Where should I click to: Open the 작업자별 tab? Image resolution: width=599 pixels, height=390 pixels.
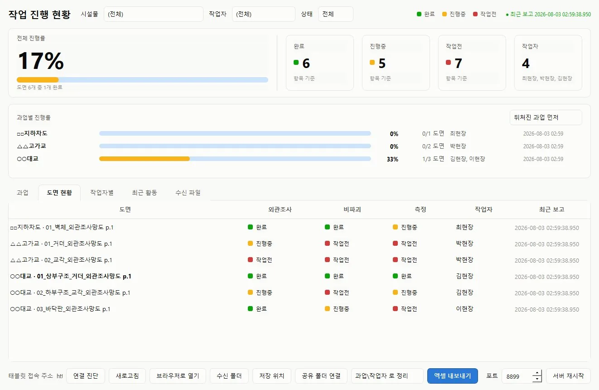coord(102,193)
